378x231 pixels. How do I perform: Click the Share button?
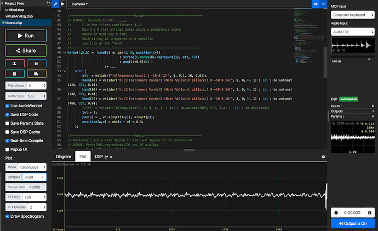[x=26, y=51]
